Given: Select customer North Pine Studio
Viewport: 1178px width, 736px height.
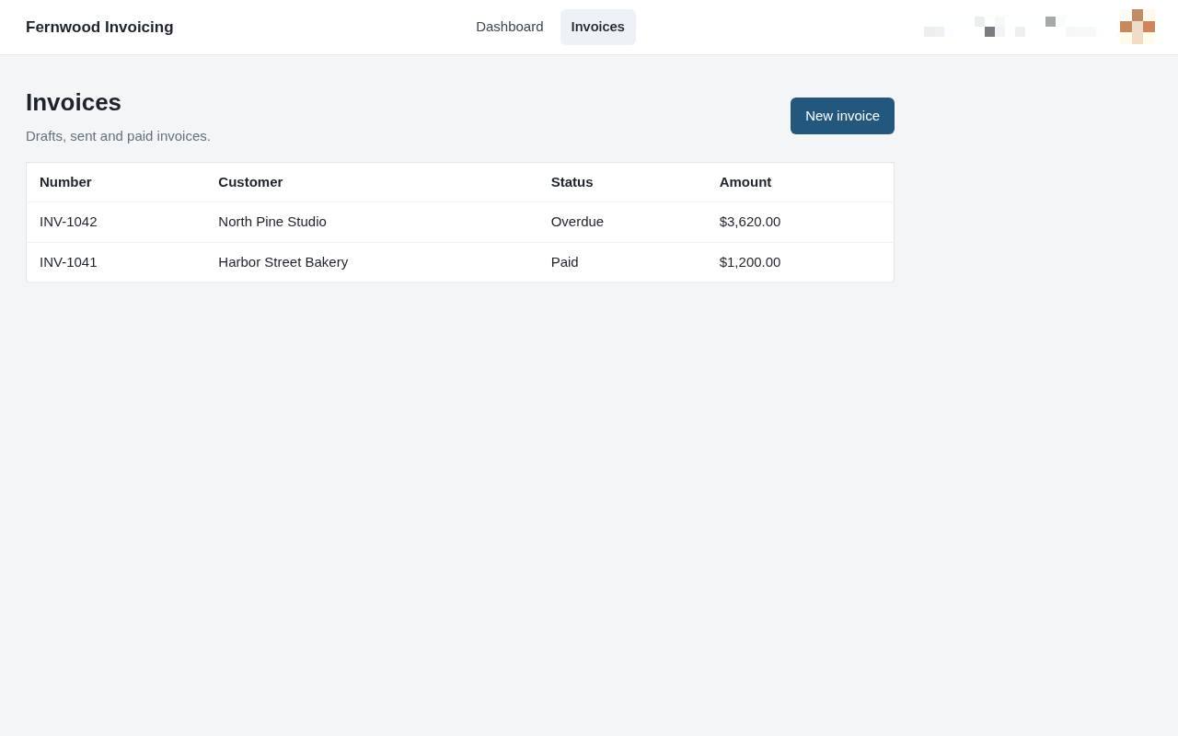Looking at the screenshot, I should [272, 222].
